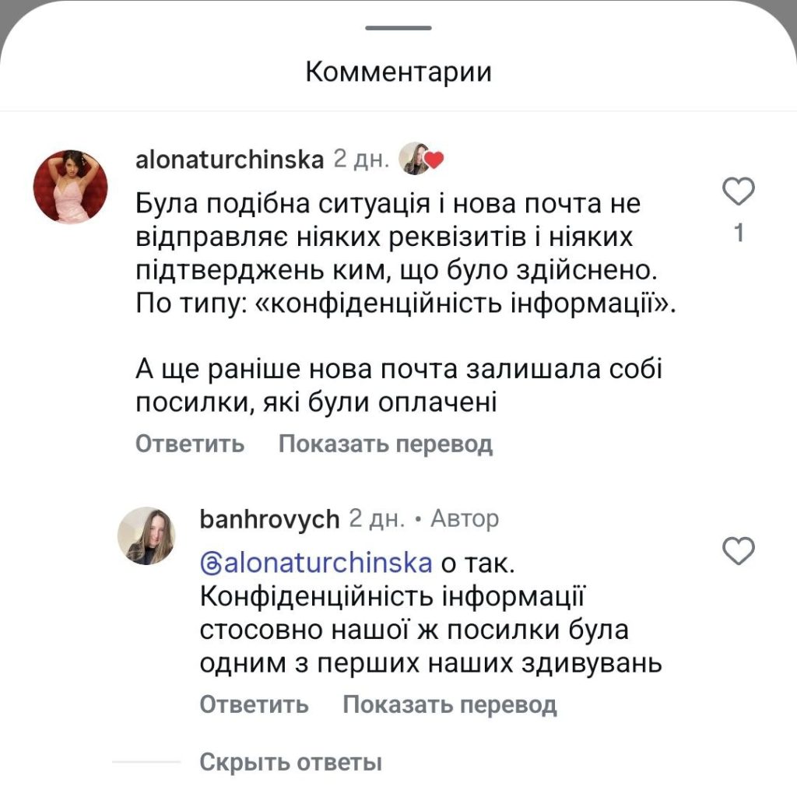Image resolution: width=797 pixels, height=797 pixels.
Task: Reply to alonaturchinska's comment via Ответить
Action: [x=189, y=444]
